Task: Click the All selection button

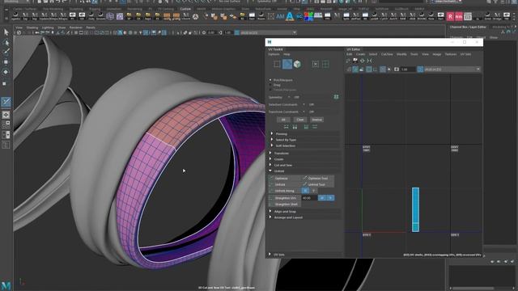Action: (283, 120)
